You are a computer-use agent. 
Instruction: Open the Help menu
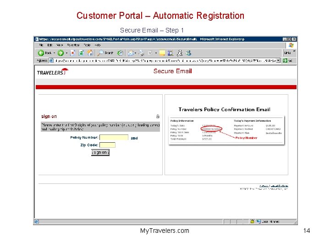tap(98, 45)
